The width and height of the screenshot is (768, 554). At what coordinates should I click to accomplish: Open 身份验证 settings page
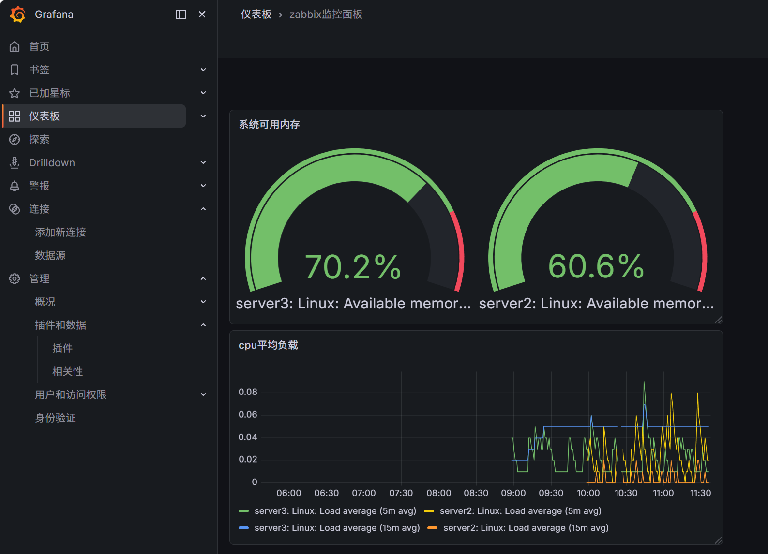[x=56, y=418]
